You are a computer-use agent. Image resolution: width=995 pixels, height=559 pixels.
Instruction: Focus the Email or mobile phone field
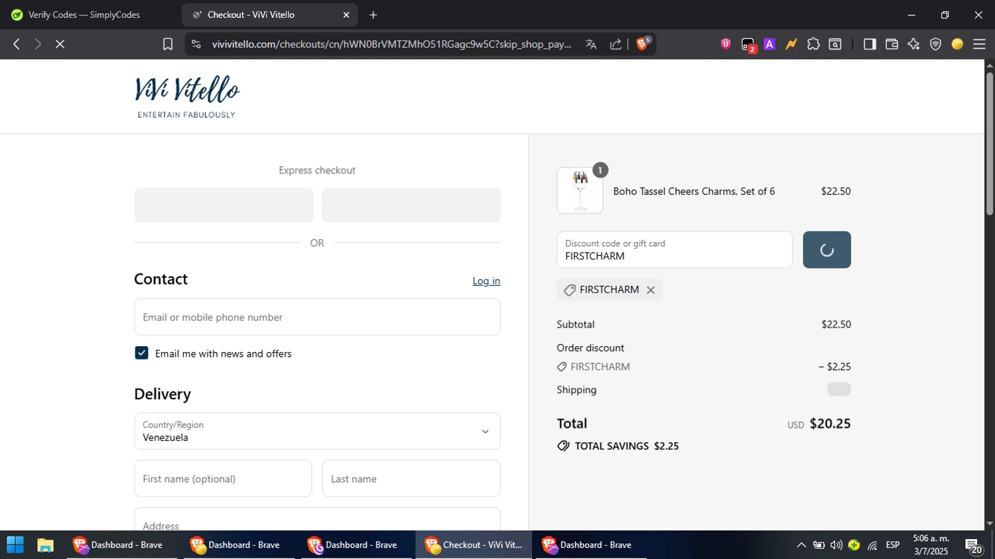(317, 317)
